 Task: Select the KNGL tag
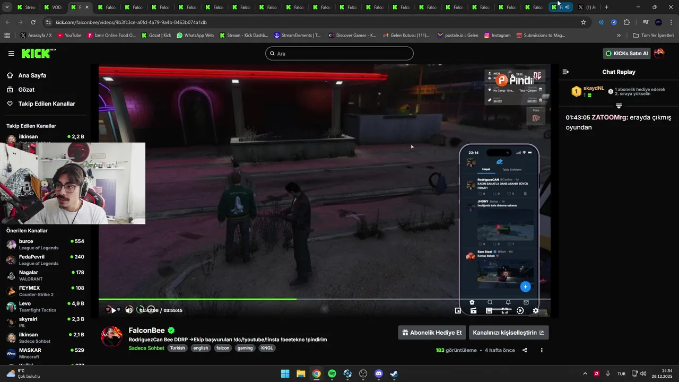click(267, 348)
